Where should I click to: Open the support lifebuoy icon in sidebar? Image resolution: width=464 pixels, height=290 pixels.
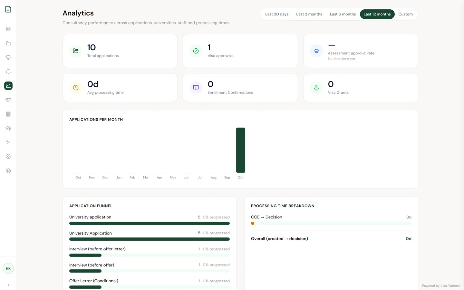pyautogui.click(x=8, y=171)
